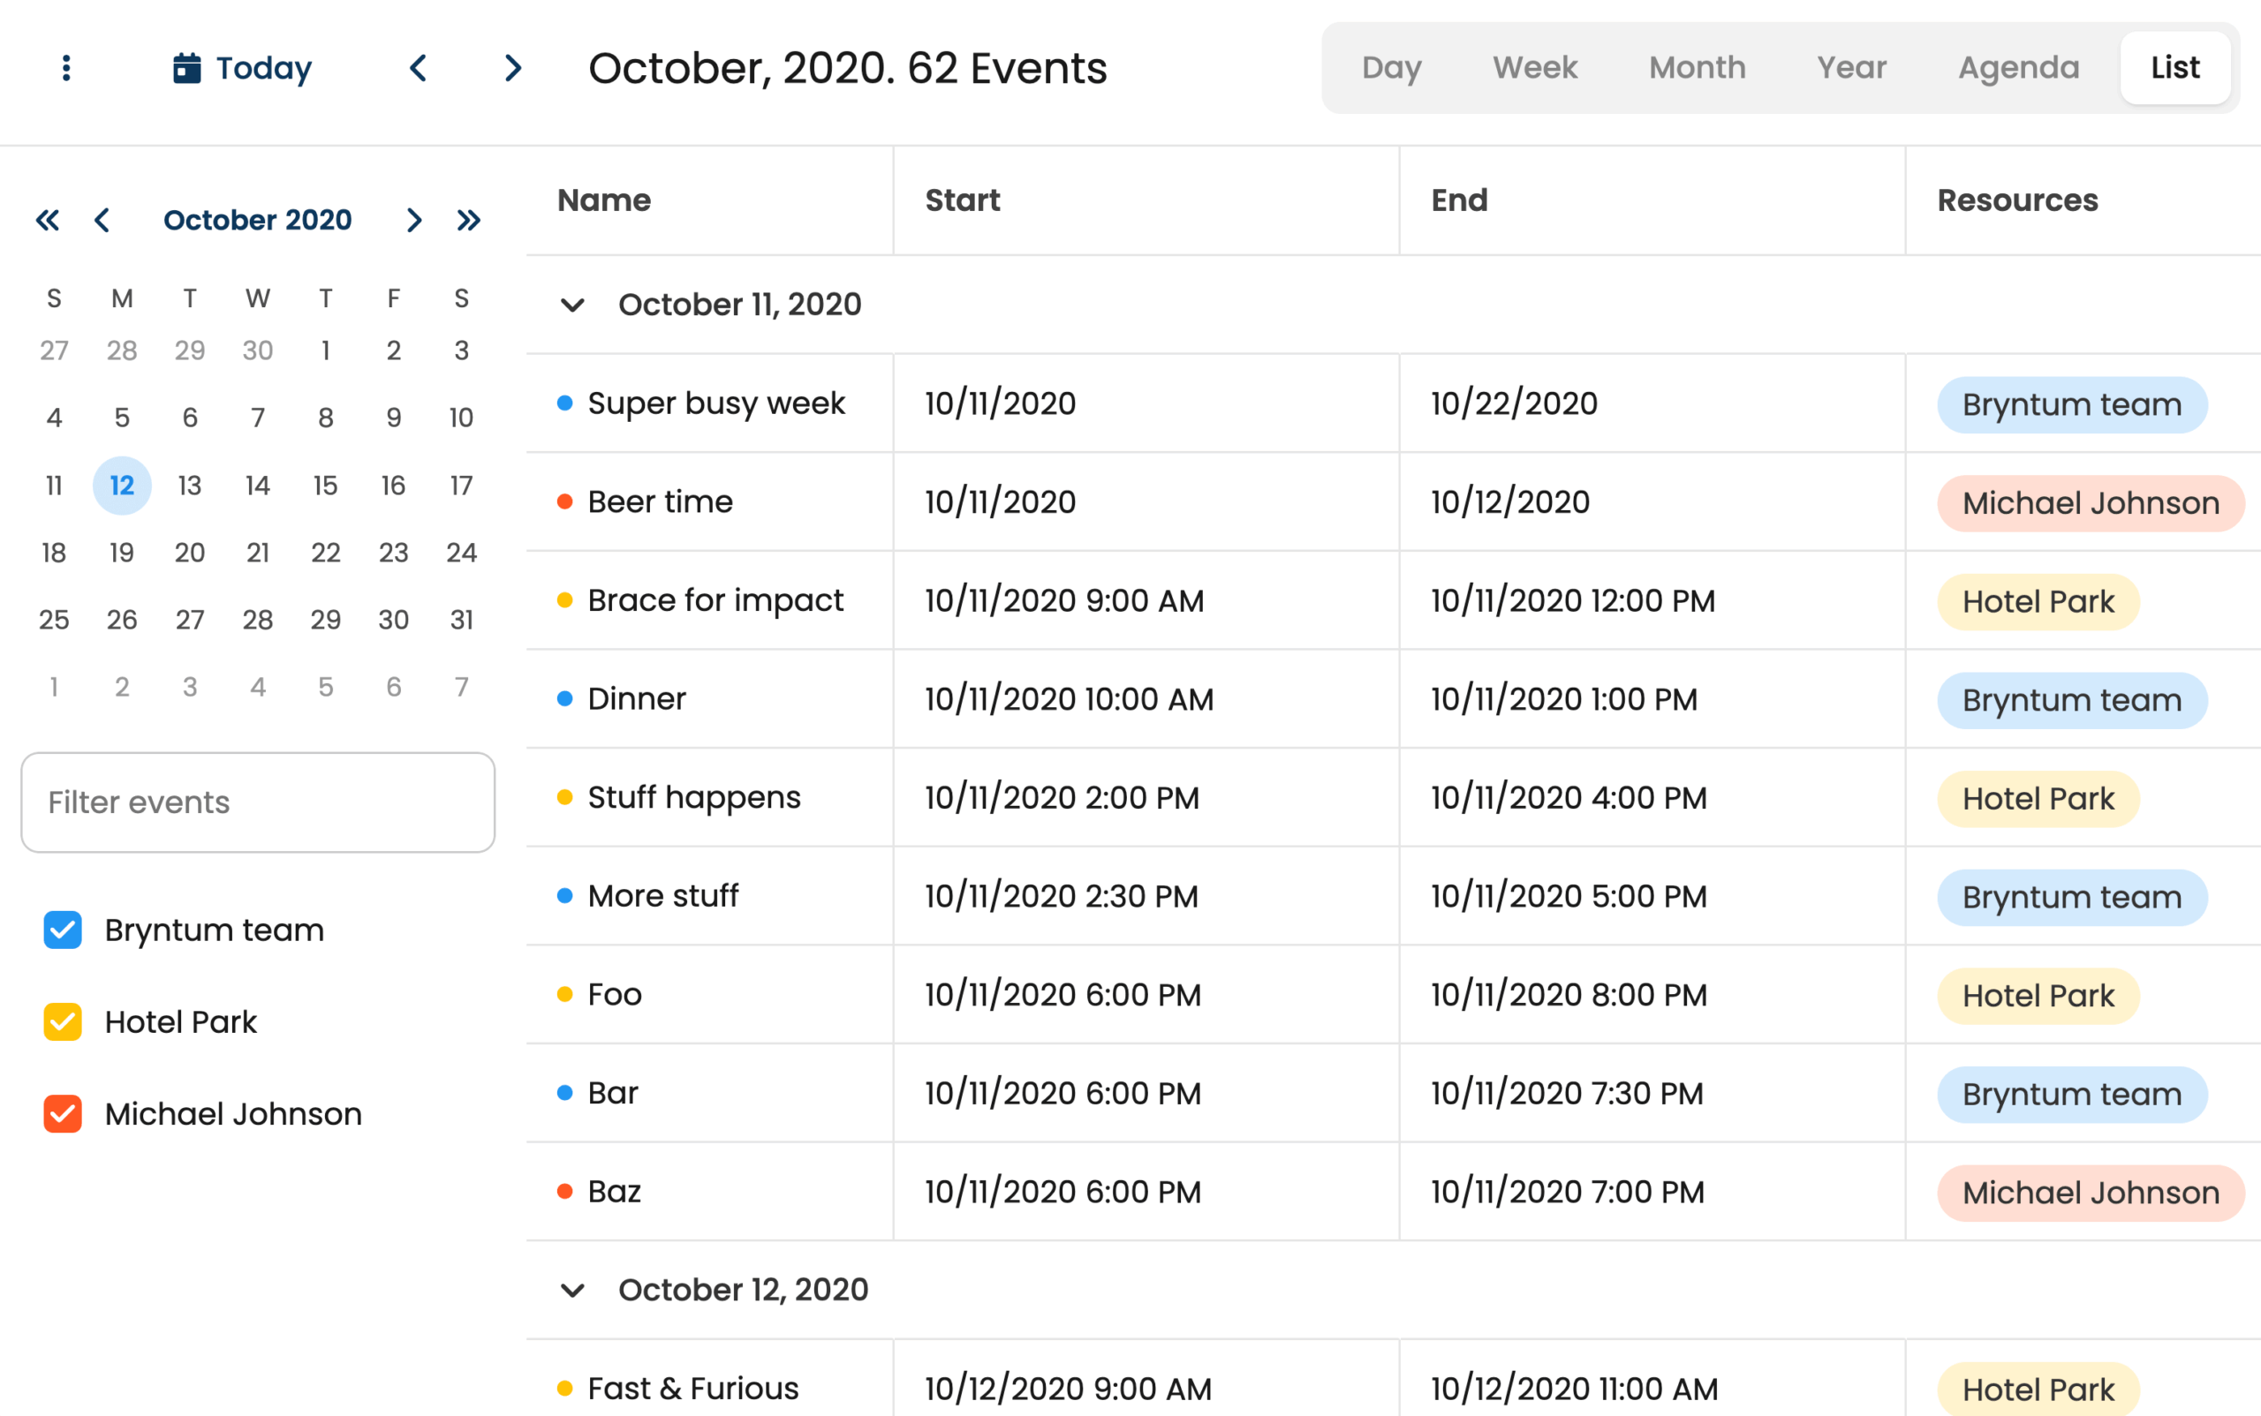Uncheck the Bryntum team resource filter
The height and width of the screenshot is (1416, 2261).
click(x=63, y=930)
